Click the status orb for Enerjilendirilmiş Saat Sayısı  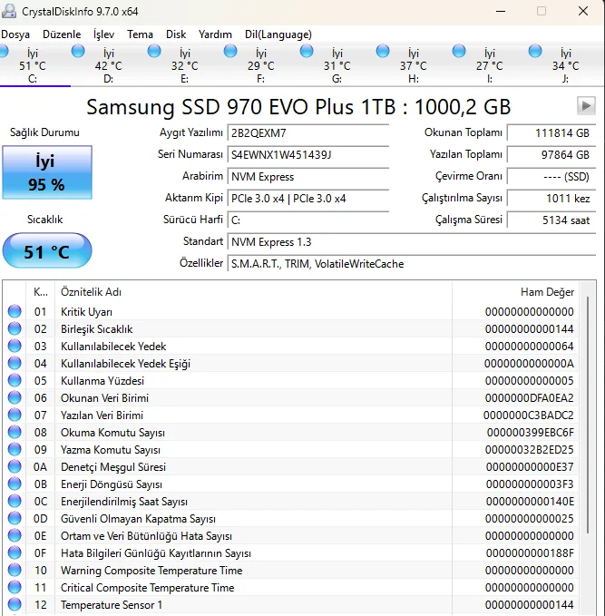15,502
